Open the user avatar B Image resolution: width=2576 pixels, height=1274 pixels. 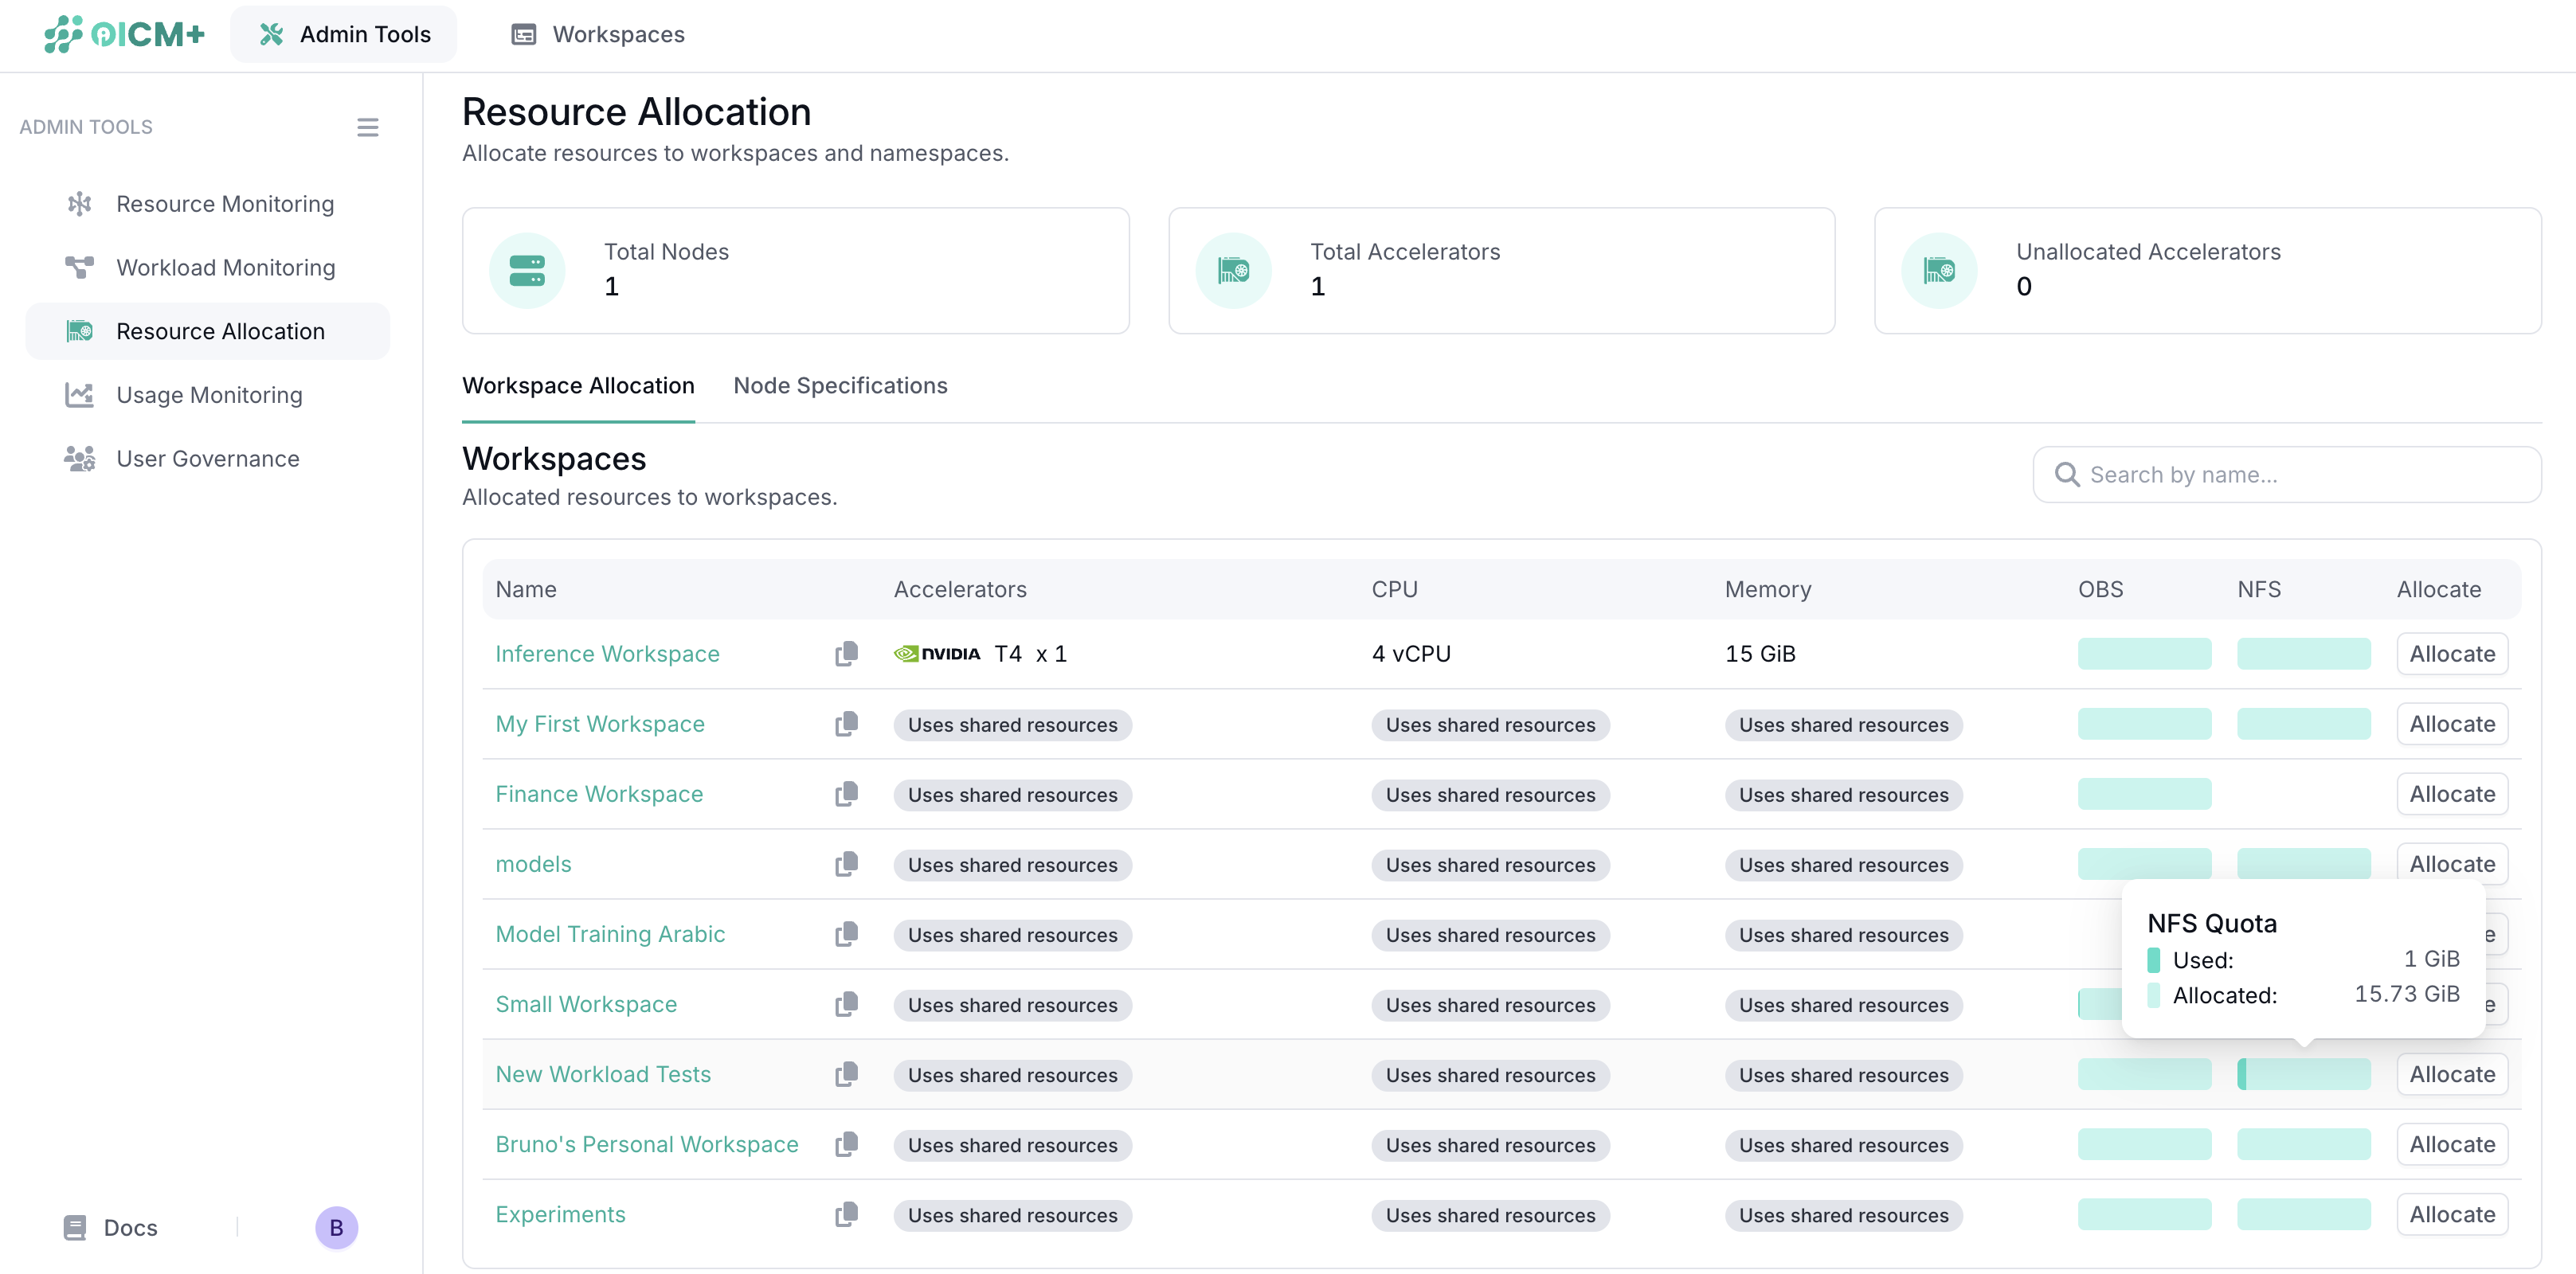(x=336, y=1227)
